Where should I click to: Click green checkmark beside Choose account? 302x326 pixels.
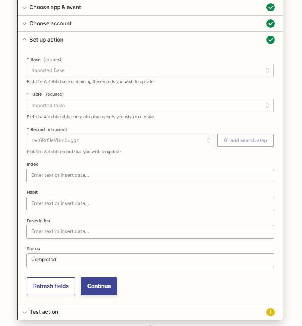click(x=270, y=23)
